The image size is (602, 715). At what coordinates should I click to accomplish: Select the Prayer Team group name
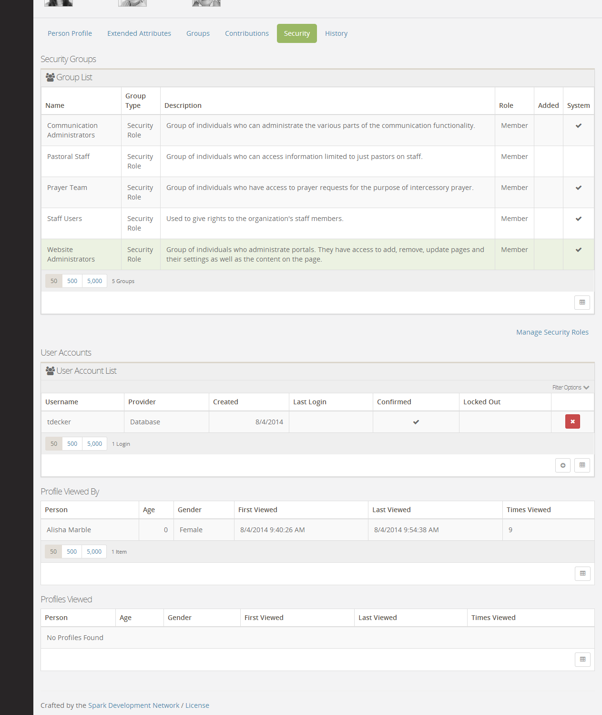point(67,188)
